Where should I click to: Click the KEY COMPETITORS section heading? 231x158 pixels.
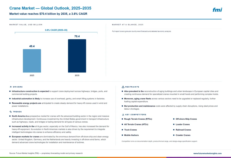136,115
